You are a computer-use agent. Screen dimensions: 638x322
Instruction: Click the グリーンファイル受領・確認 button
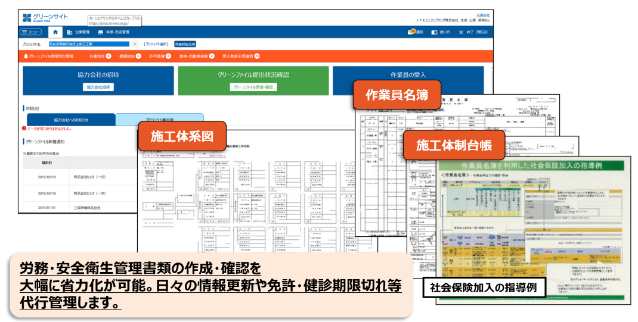point(253,87)
